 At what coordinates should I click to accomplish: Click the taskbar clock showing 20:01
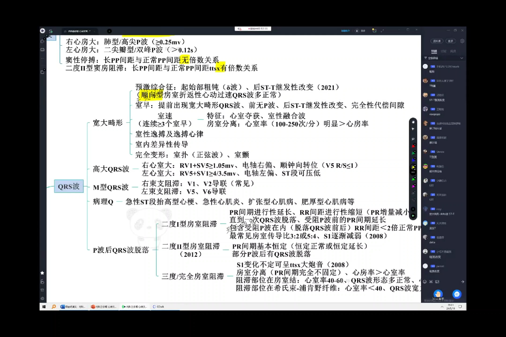coord(451,307)
